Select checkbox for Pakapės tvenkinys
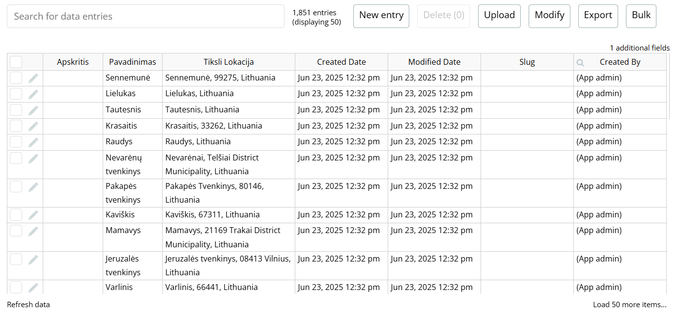The image size is (680, 316). (x=16, y=186)
